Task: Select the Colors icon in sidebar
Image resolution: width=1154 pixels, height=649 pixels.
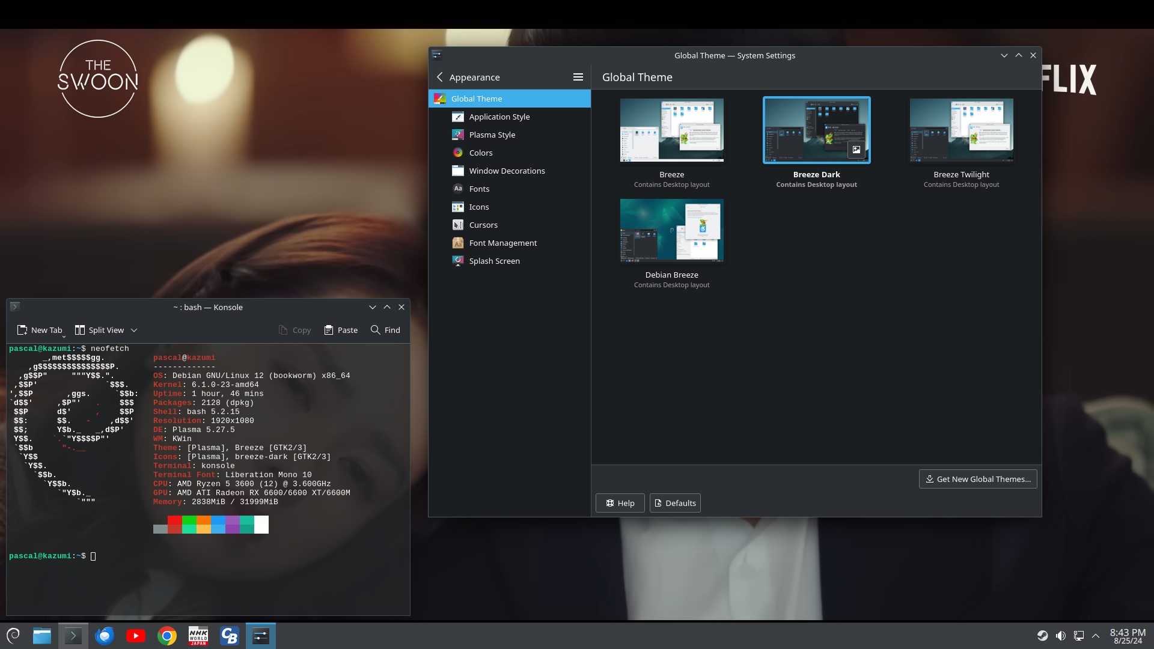Action: click(x=457, y=152)
